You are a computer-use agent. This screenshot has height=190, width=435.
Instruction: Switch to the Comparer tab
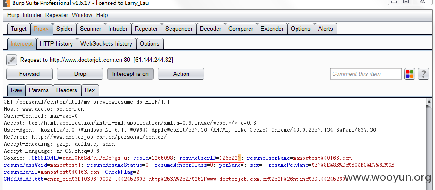coord(241,29)
